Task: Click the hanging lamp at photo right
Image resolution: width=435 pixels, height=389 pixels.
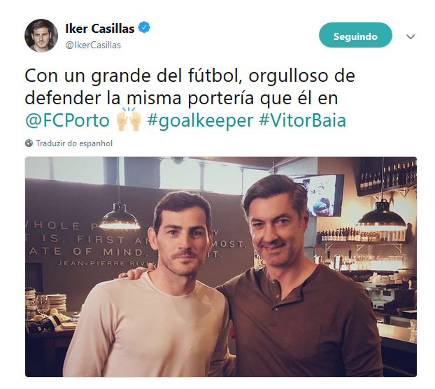Action: [382, 216]
